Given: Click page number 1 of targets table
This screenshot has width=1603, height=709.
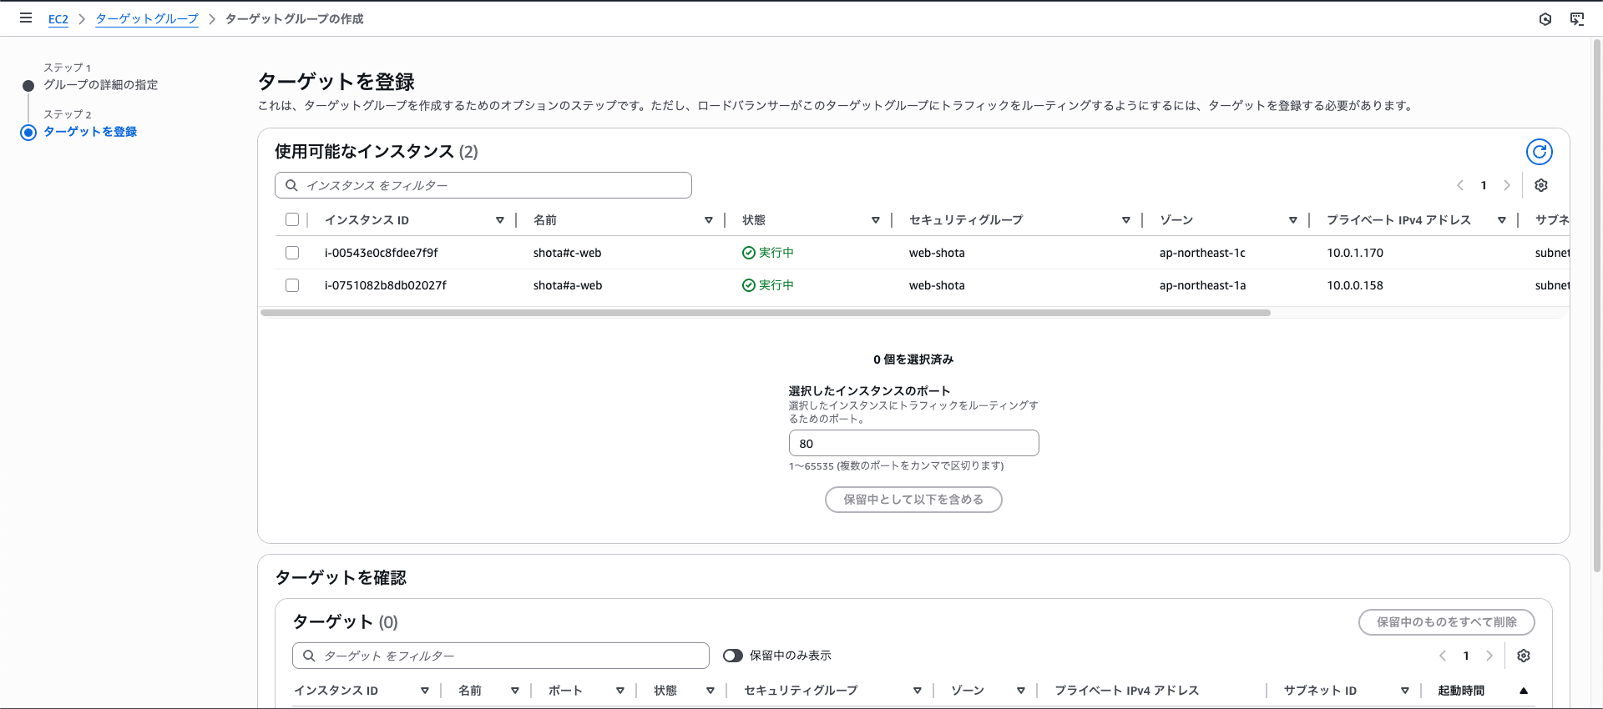Looking at the screenshot, I should [x=1466, y=656].
